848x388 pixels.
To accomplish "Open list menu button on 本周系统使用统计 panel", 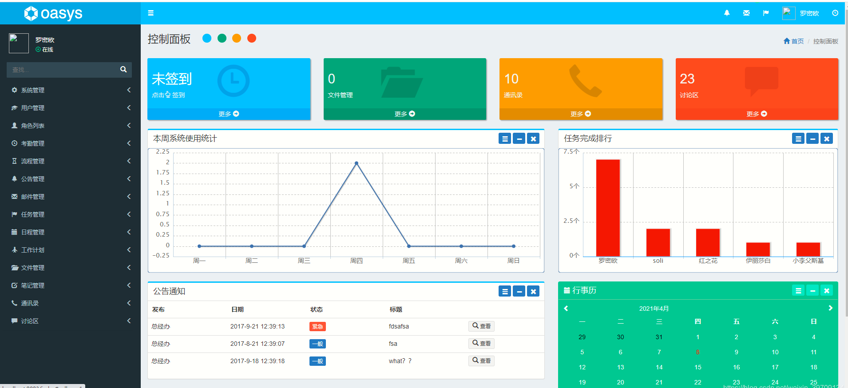I will click(x=505, y=139).
